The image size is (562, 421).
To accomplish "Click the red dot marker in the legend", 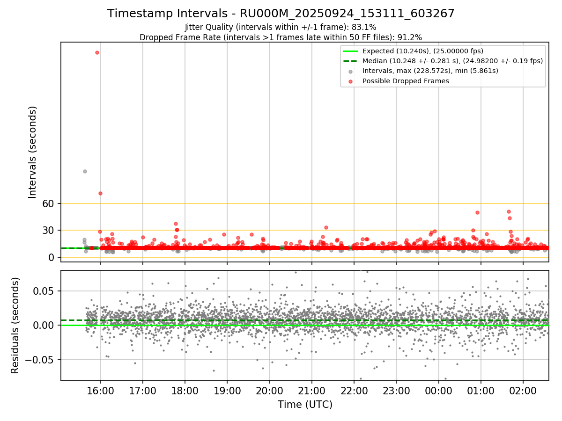I will [351, 81].
